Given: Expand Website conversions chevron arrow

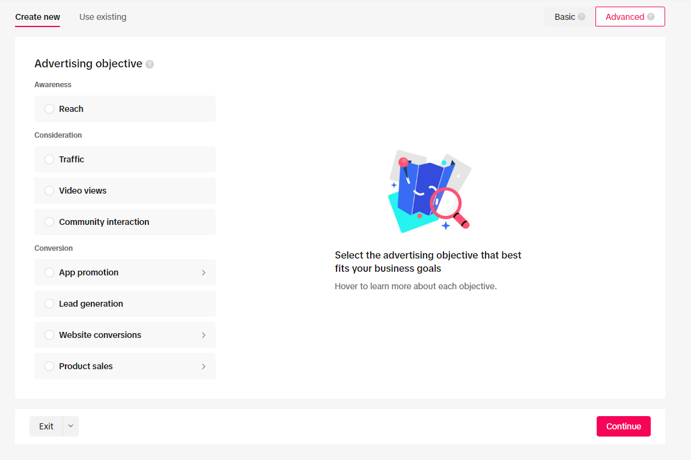Looking at the screenshot, I should pyautogui.click(x=204, y=335).
